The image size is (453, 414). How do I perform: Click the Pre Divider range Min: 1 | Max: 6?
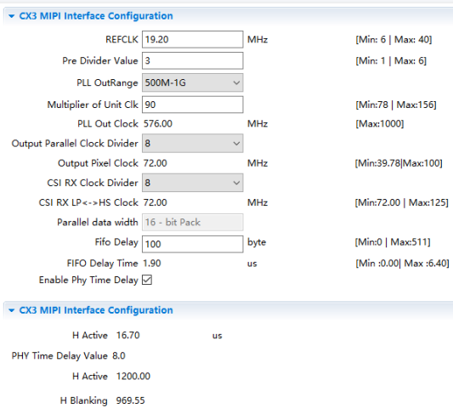pyautogui.click(x=391, y=60)
